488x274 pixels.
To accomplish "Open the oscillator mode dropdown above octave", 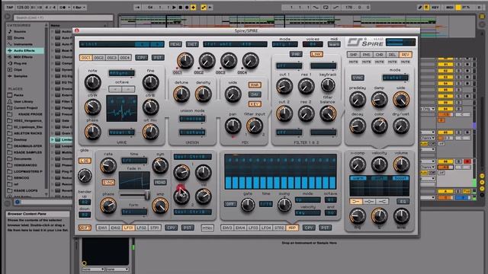I will click(121, 73).
